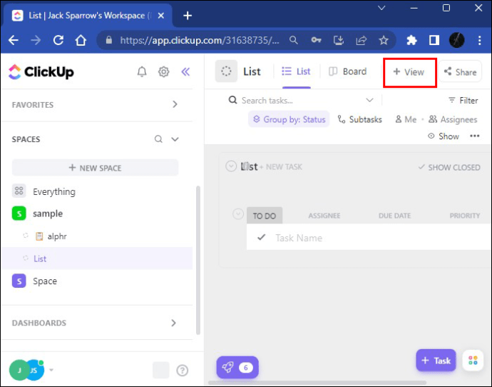Open the alphr doc in sidebar
The image size is (492, 387).
[57, 236]
